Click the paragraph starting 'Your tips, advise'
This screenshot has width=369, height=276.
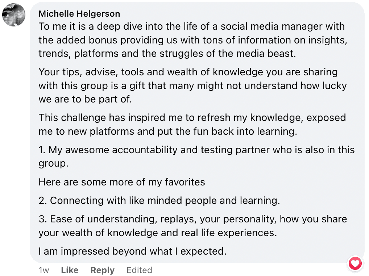pos(192,85)
